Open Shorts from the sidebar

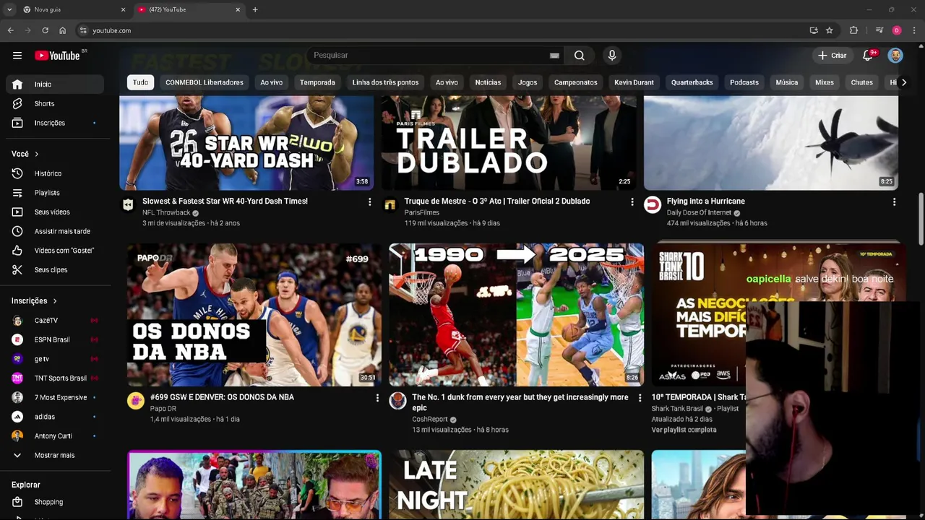[55, 104]
